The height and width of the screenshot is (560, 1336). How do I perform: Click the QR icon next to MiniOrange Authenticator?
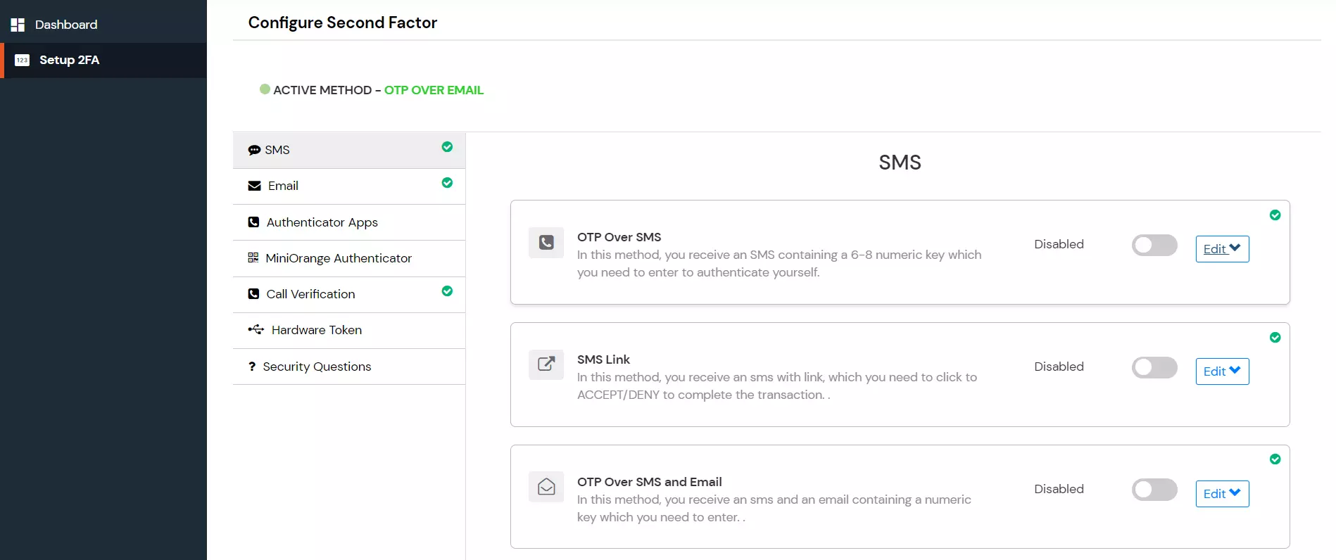pyautogui.click(x=253, y=258)
